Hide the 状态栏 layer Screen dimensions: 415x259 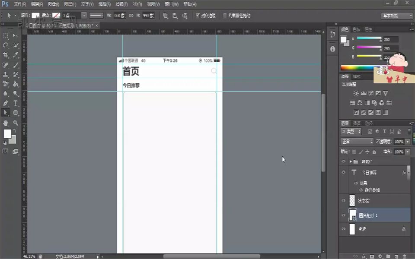(x=343, y=200)
